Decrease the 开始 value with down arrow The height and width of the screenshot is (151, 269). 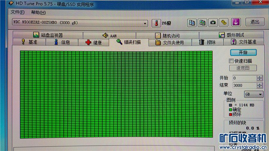(259, 79)
